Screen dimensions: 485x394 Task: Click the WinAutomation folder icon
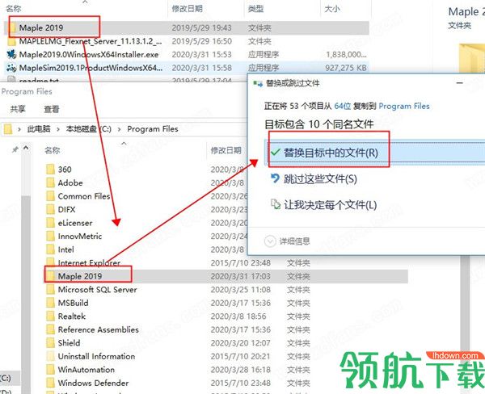click(x=50, y=370)
